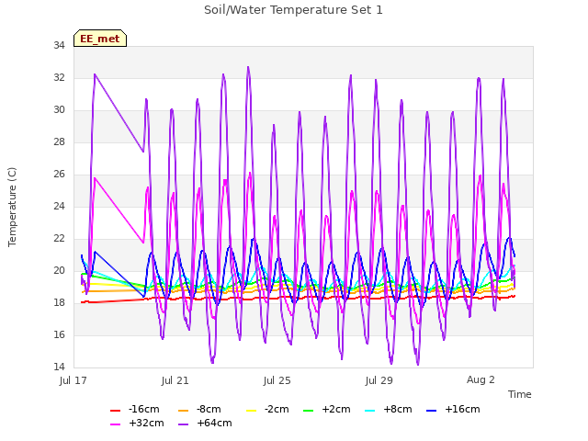Screen dimensions: 588x441
Task: Click the 16 y-axis tick label
Action: (59, 334)
